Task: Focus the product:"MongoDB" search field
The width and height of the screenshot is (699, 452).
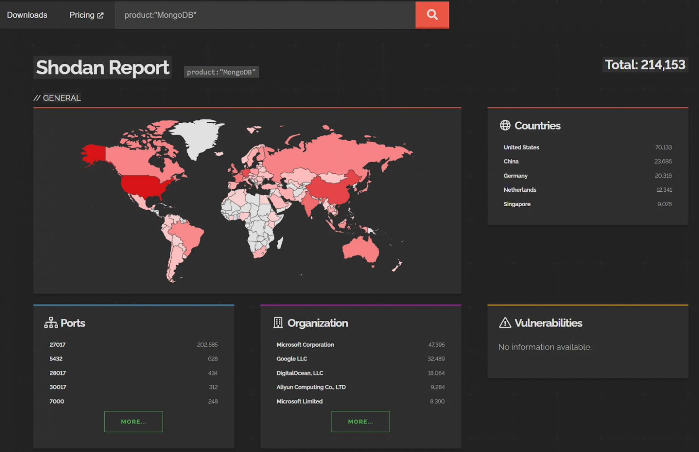Action: (264, 15)
